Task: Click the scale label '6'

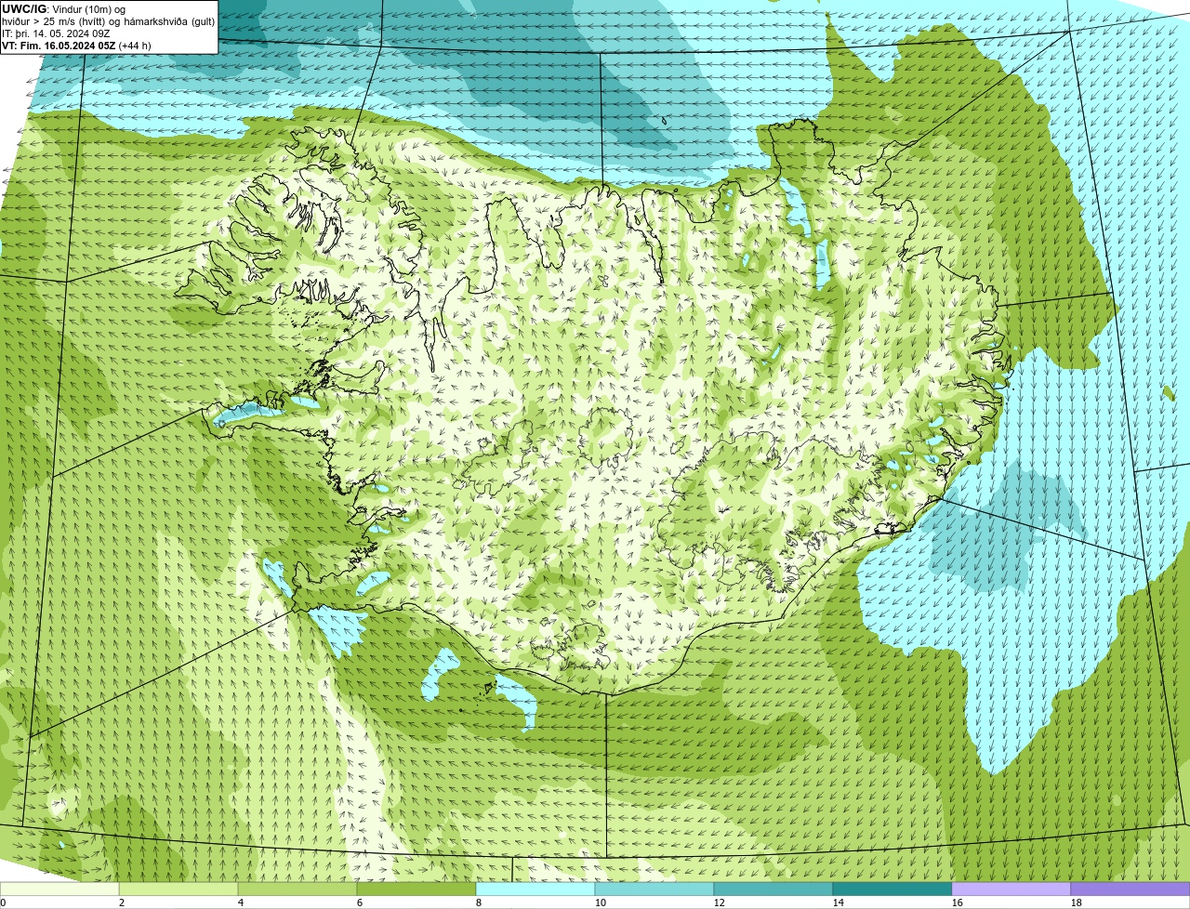Action: coord(360,902)
